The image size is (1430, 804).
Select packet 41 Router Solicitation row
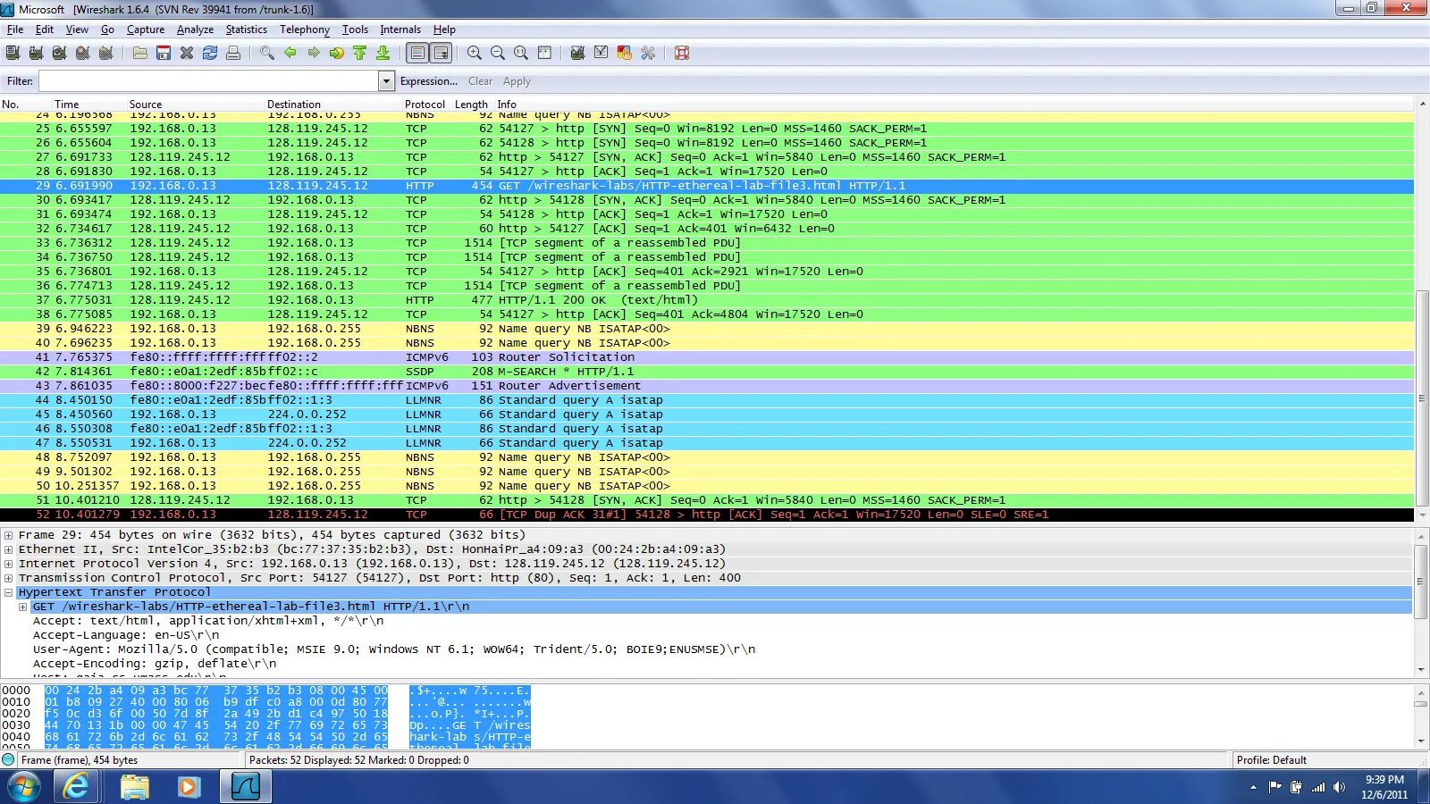pyautogui.click(x=707, y=357)
